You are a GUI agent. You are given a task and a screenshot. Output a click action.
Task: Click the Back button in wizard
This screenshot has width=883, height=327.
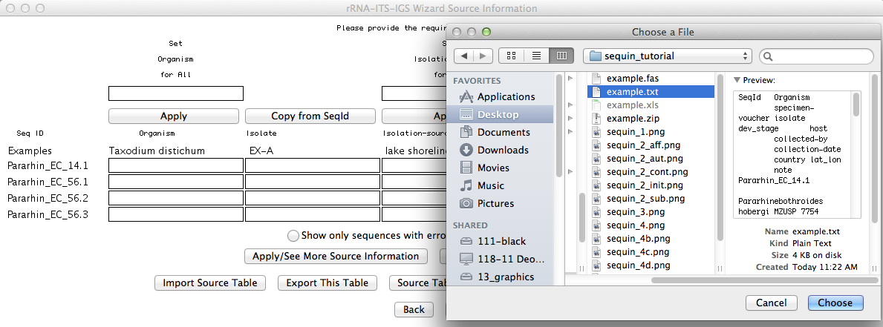pos(414,310)
